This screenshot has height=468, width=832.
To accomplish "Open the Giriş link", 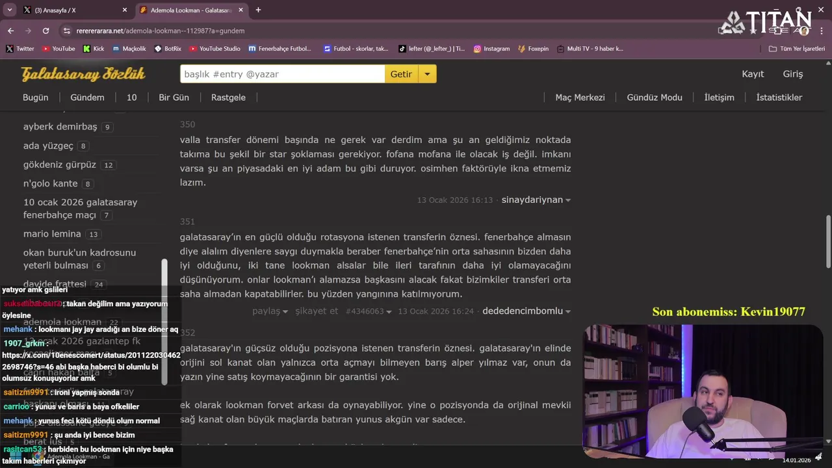I will point(792,74).
